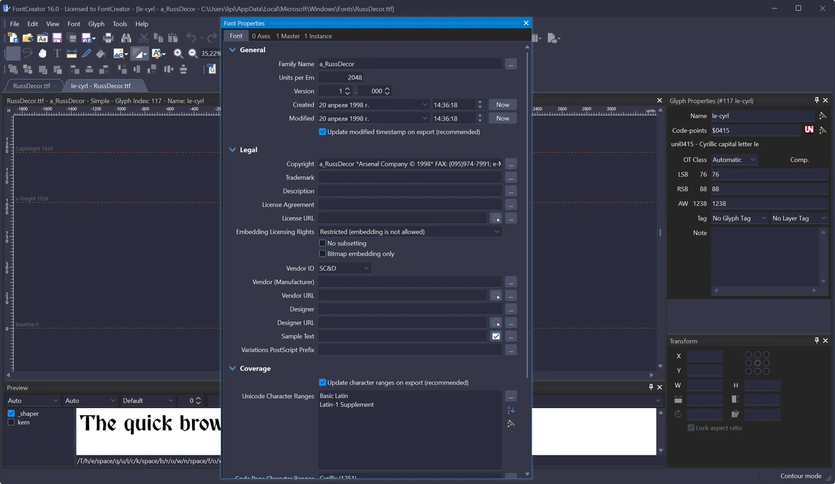
Task: Click Now button for Modified date
Action: (502, 118)
